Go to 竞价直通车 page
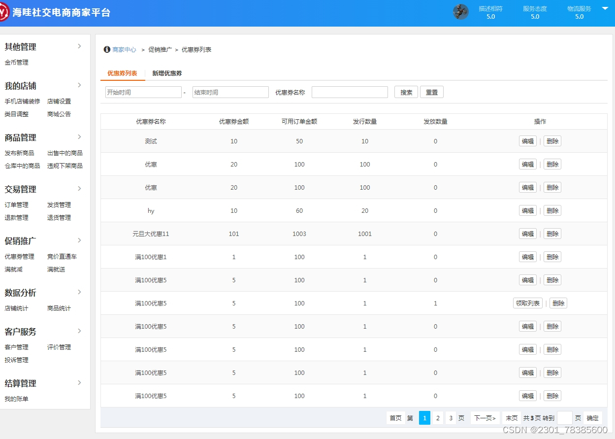This screenshot has height=439, width=615. pyautogui.click(x=62, y=257)
